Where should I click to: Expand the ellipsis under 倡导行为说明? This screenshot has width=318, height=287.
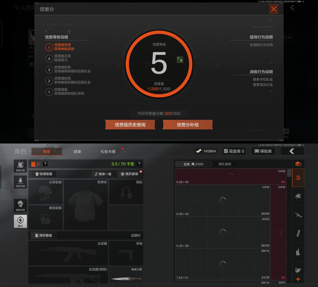pos(271,62)
